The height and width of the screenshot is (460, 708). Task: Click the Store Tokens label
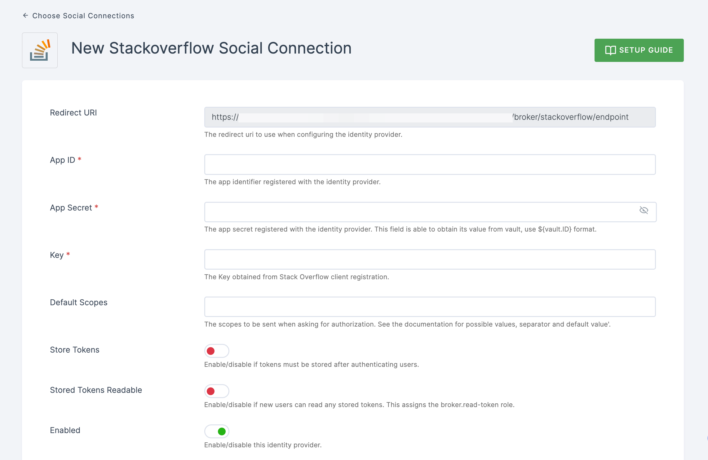coord(75,350)
